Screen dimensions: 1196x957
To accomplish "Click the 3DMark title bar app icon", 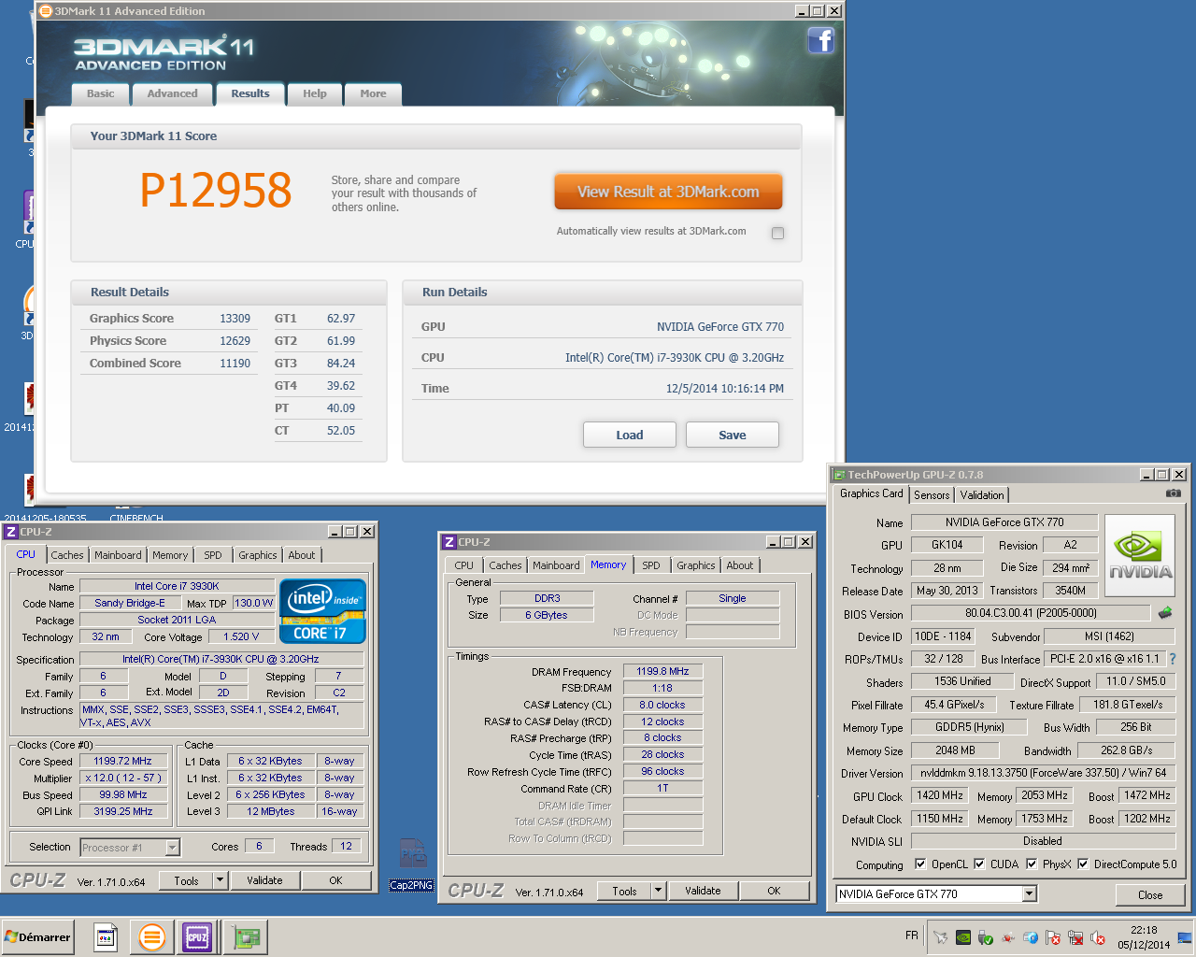I will 46,11.
